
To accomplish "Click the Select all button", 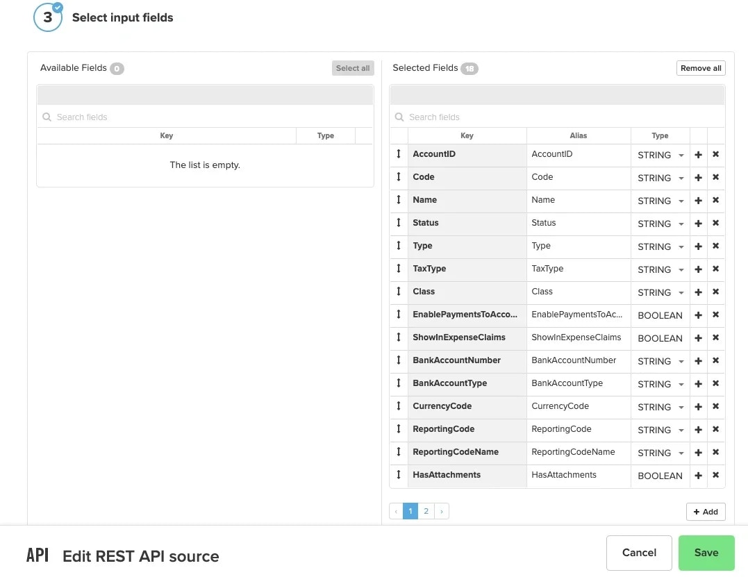I will [353, 68].
